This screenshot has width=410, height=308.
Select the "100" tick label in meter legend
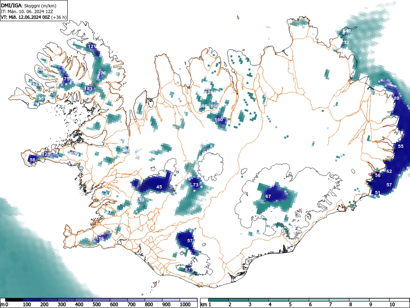(x=27, y=305)
